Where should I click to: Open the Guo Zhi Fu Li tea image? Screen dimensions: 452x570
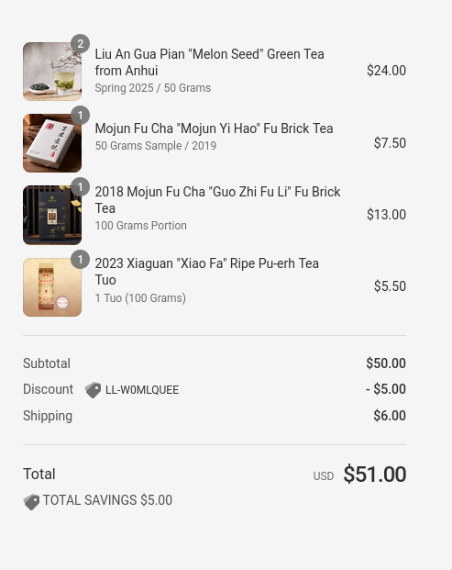(x=52, y=215)
